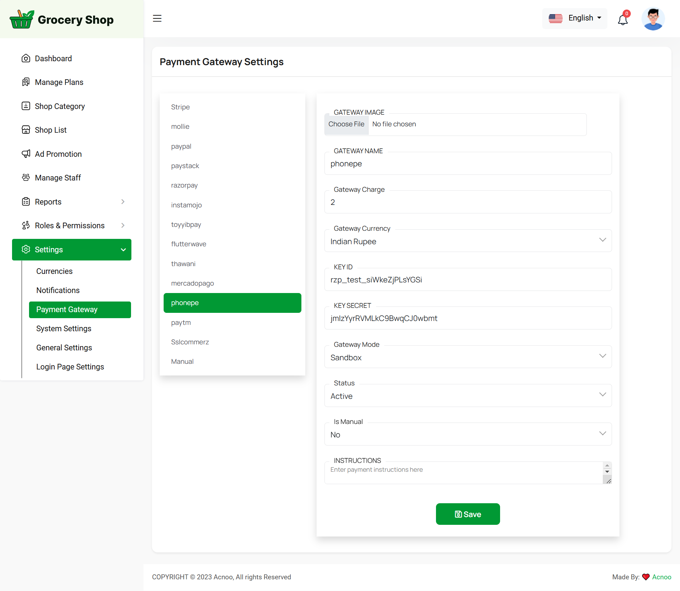The width and height of the screenshot is (680, 591).
Task: Open the Gateway Currency dropdown
Action: (x=467, y=241)
